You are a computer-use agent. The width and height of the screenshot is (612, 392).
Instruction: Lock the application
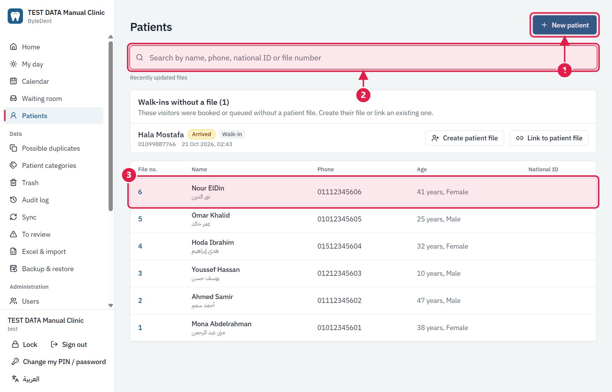(x=24, y=344)
